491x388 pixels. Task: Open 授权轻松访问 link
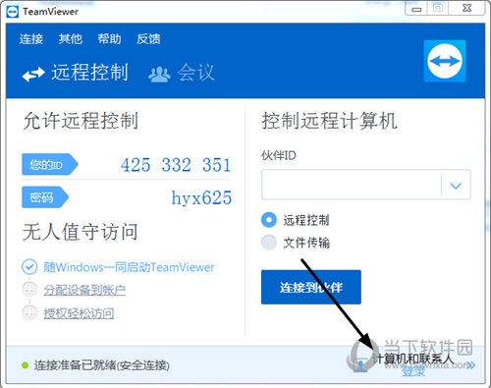click(79, 313)
